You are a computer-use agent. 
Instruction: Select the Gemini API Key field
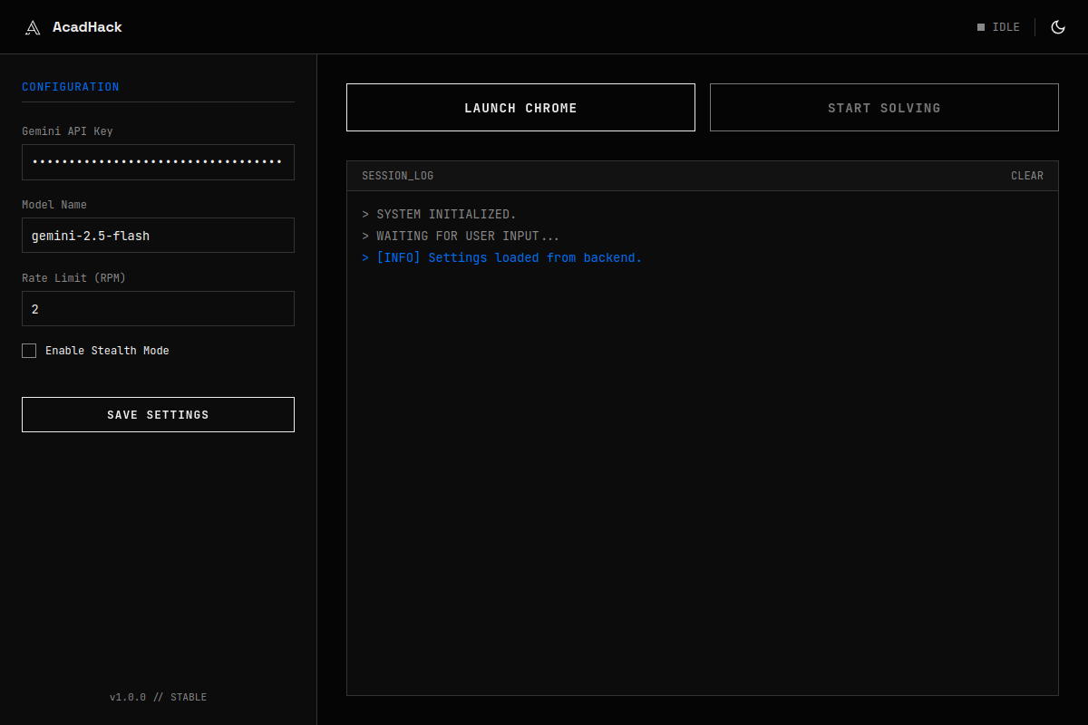(x=158, y=161)
